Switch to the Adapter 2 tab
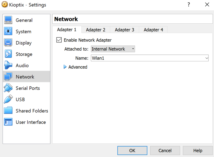Image resolution: width=214 pixels, height=157 pixels. (96, 30)
